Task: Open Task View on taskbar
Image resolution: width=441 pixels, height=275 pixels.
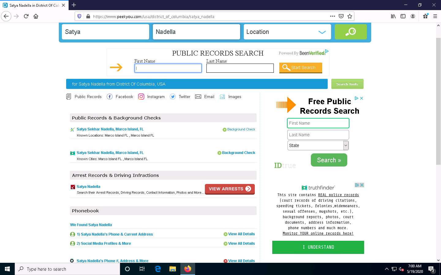Action: 142,269
